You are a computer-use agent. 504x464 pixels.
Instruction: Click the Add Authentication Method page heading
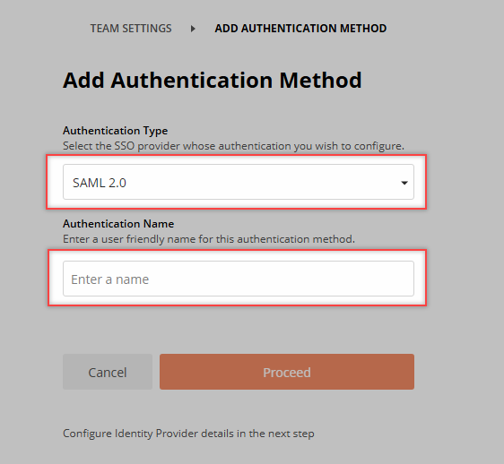213,80
